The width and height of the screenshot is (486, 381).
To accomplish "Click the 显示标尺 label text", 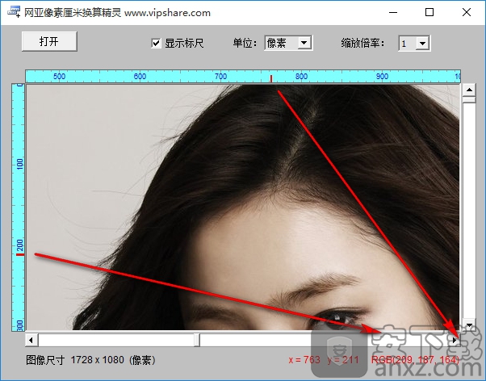I will click(x=184, y=43).
